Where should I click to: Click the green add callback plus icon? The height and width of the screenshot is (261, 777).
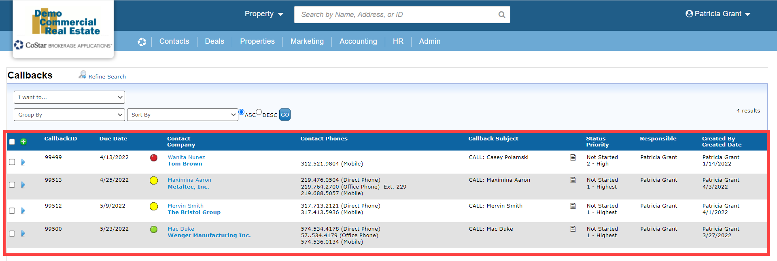point(23,142)
